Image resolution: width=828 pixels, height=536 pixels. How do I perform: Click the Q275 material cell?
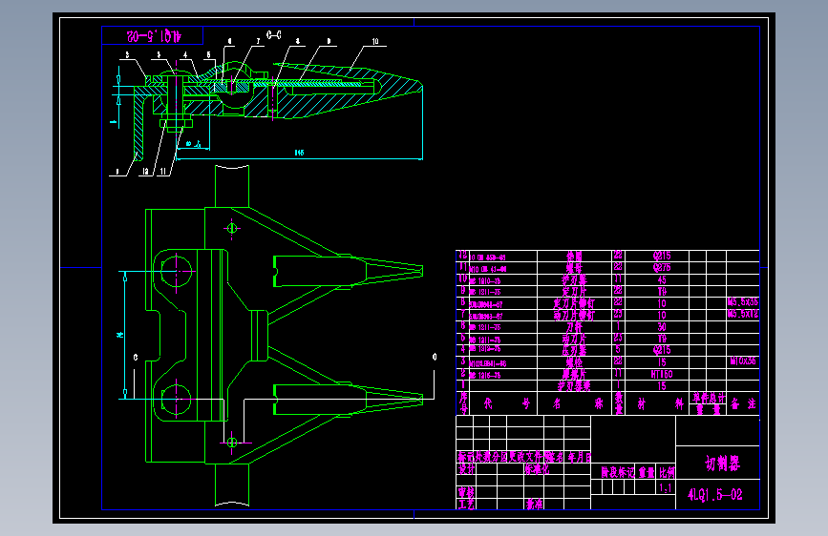(662, 267)
